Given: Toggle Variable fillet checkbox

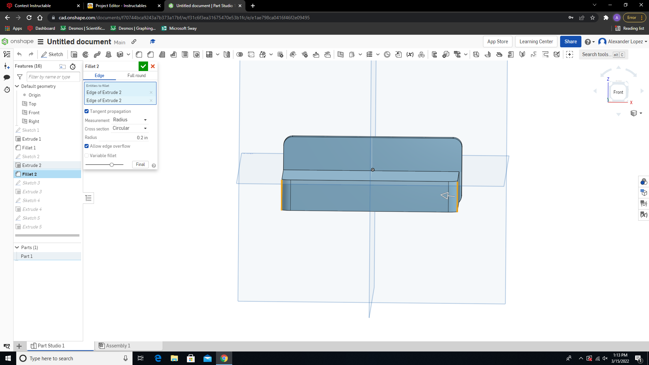Looking at the screenshot, I should pyautogui.click(x=87, y=155).
